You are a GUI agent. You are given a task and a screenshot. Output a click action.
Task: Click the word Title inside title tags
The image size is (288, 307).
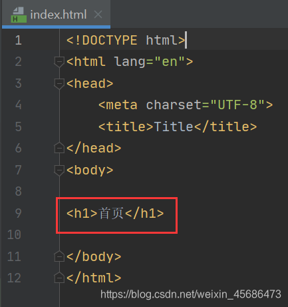(173, 127)
